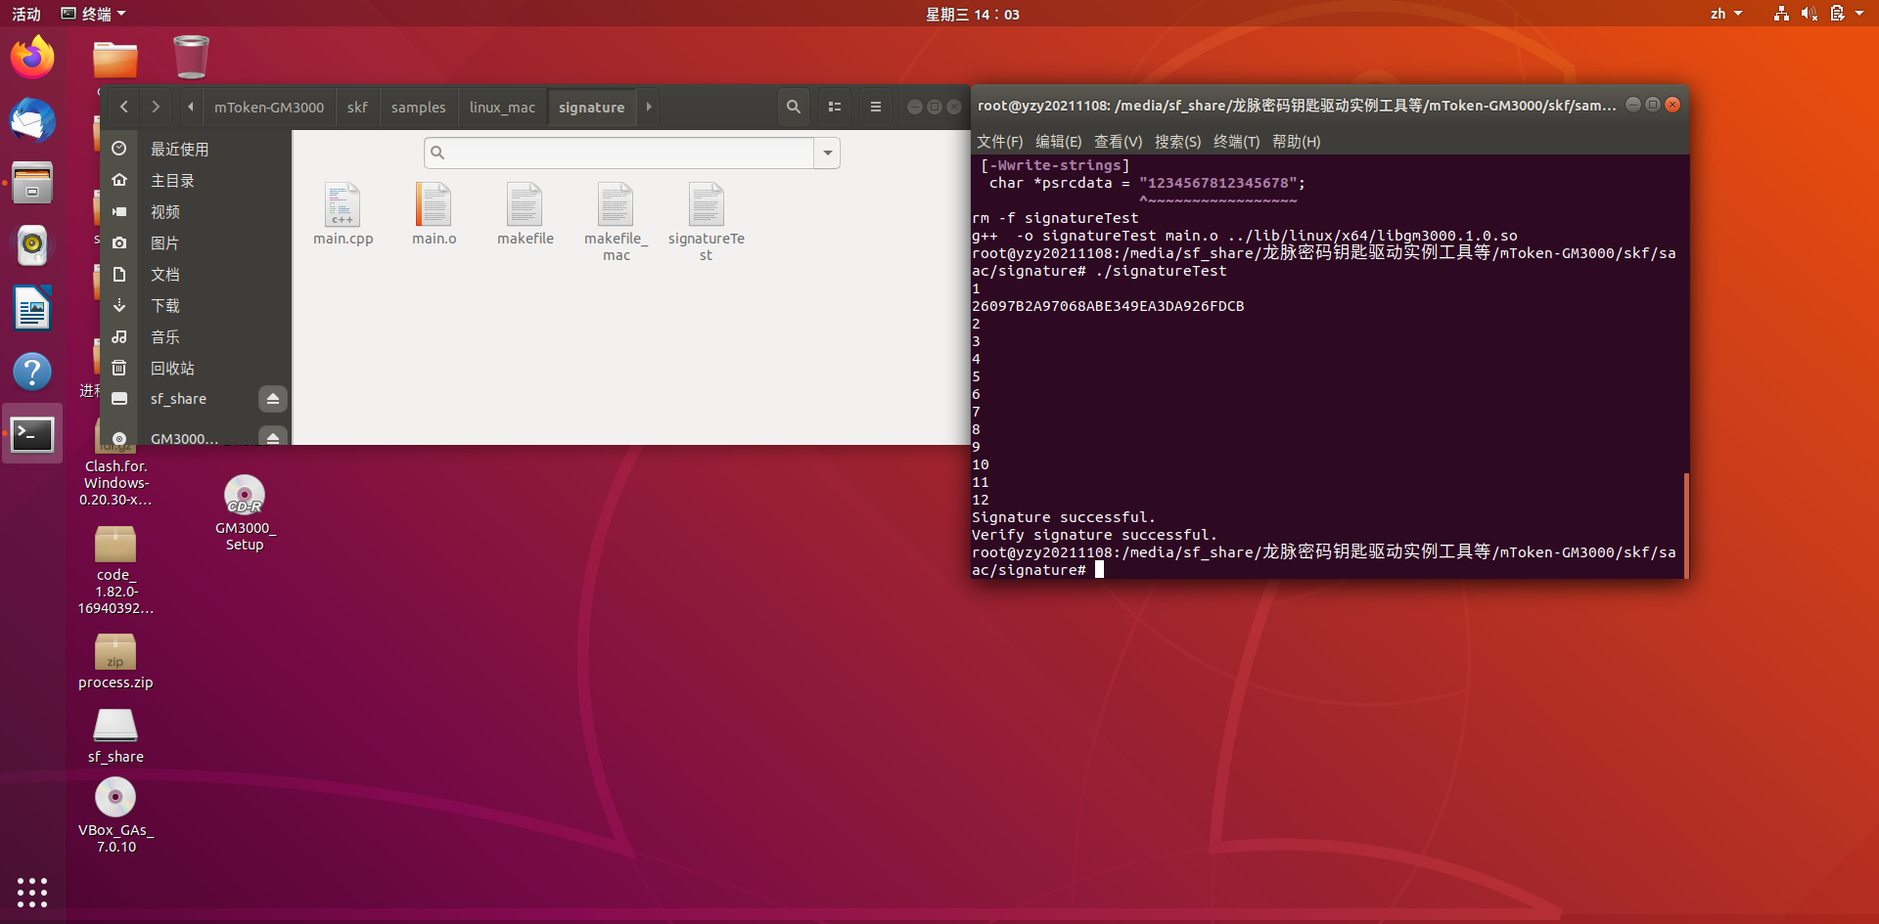Image resolution: width=1879 pixels, height=924 pixels.
Task: Launch Thunderbird mail from the dock
Action: [x=32, y=120]
